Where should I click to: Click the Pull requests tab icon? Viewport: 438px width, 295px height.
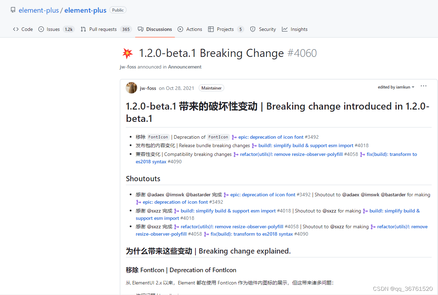[83, 29]
